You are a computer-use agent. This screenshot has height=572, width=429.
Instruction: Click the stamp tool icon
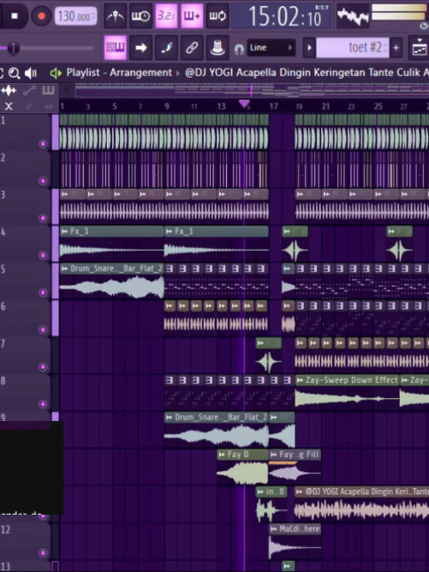tap(217, 48)
